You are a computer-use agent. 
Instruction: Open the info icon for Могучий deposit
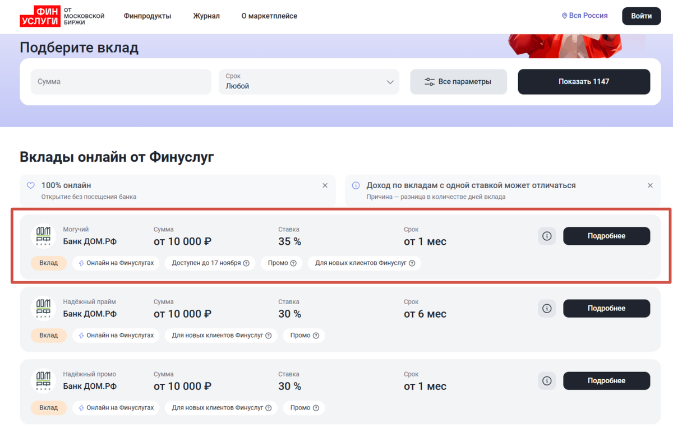547,236
